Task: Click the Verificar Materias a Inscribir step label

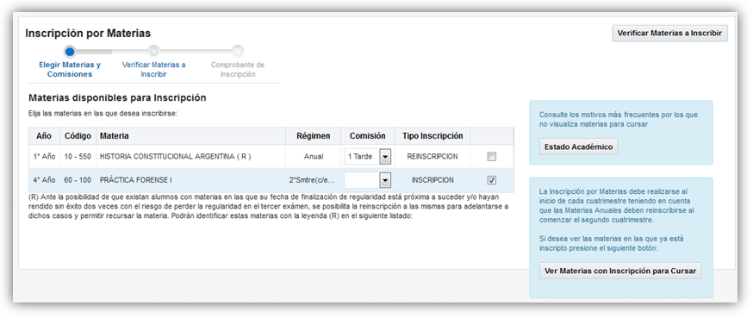Action: click(153, 70)
